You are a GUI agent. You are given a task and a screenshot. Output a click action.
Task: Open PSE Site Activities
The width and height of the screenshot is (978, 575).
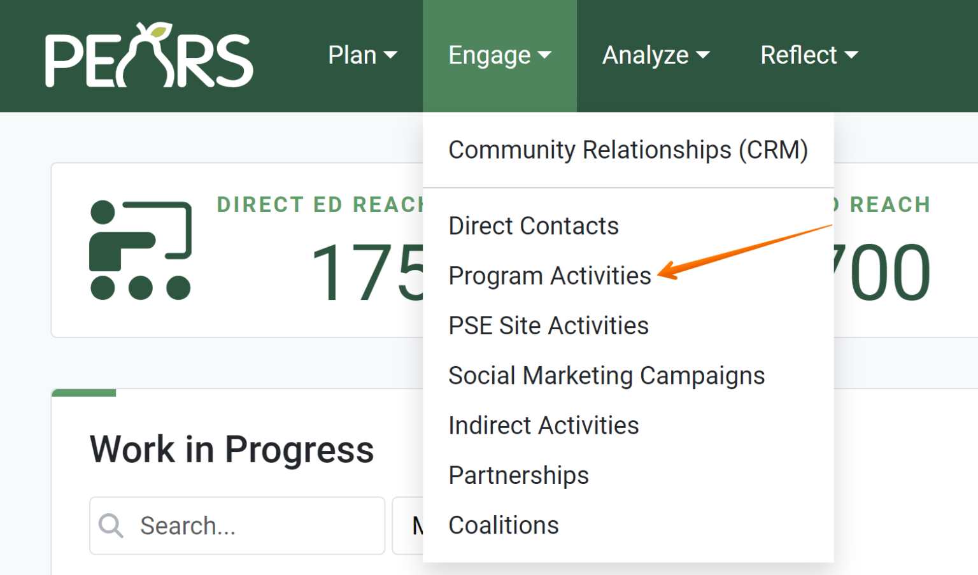[548, 325]
